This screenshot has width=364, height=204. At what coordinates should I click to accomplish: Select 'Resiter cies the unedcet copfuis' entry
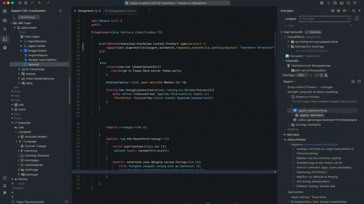pyautogui.click(x=319, y=158)
